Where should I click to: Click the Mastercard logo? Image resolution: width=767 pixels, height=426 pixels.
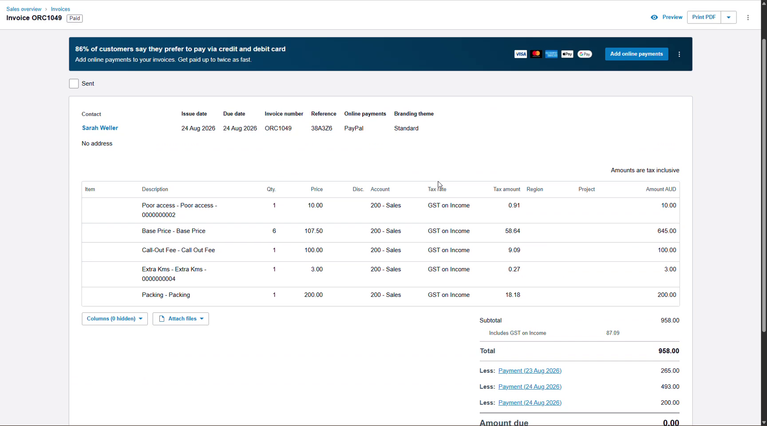[x=536, y=54]
